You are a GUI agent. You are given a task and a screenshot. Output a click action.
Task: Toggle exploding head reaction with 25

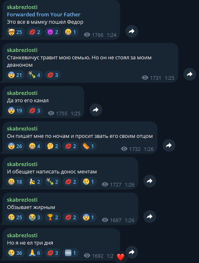[15, 32]
